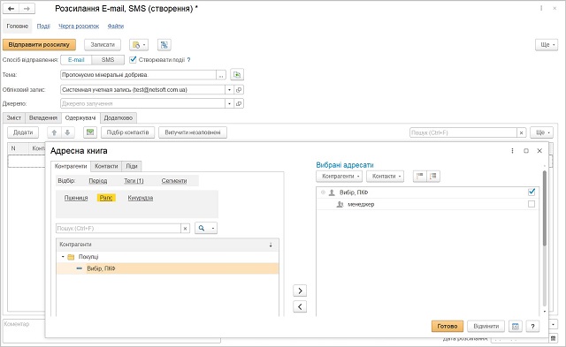Click the Вибрані адресати vertical scrollbar
The image size is (566, 347).
click(x=545, y=208)
